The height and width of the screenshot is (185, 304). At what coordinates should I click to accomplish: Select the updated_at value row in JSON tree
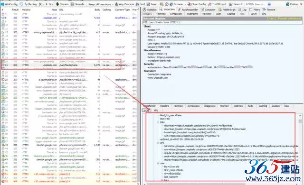pos(181,139)
